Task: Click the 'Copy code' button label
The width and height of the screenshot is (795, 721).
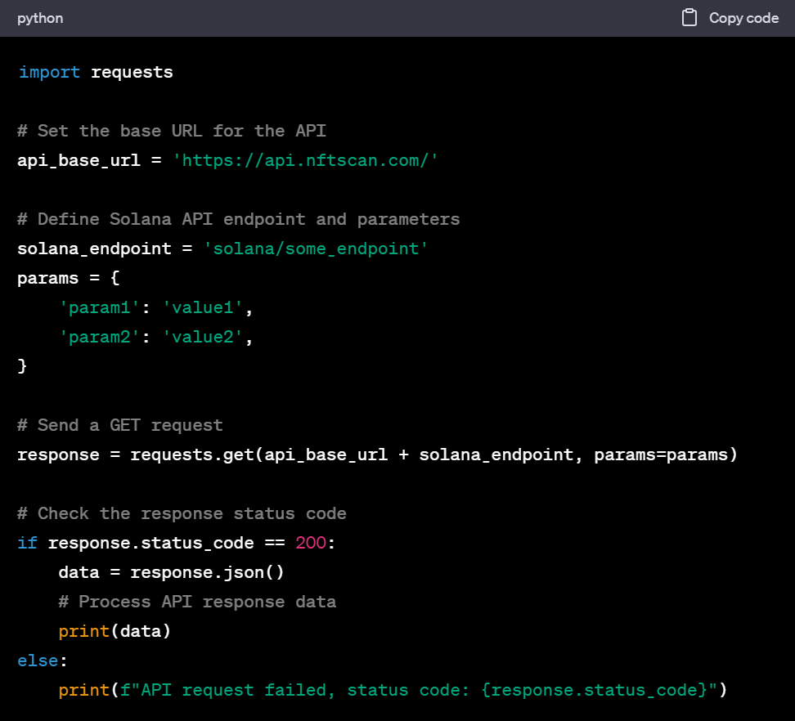Action: (x=743, y=18)
